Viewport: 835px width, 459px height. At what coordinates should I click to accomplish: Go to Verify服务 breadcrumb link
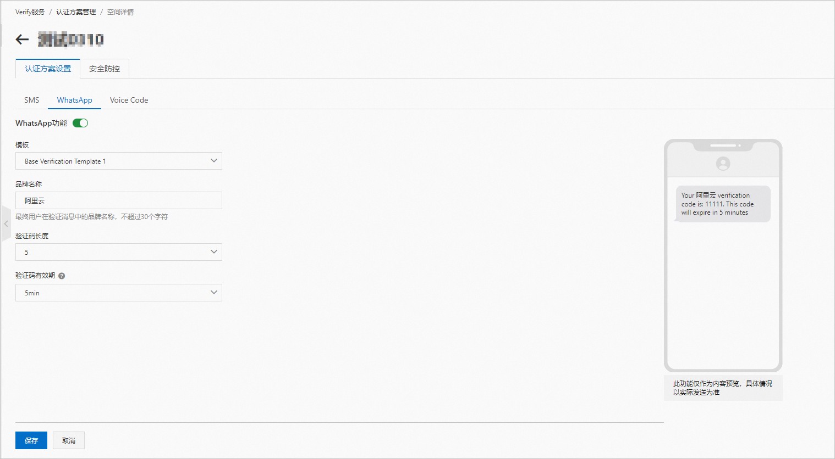(x=30, y=12)
